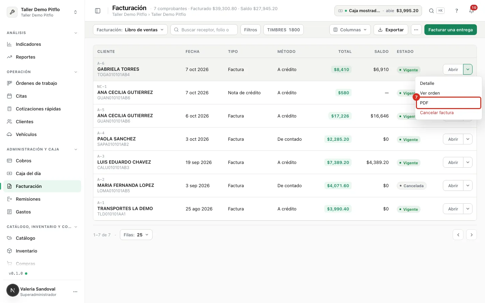Open the Vehículos section

42,134
